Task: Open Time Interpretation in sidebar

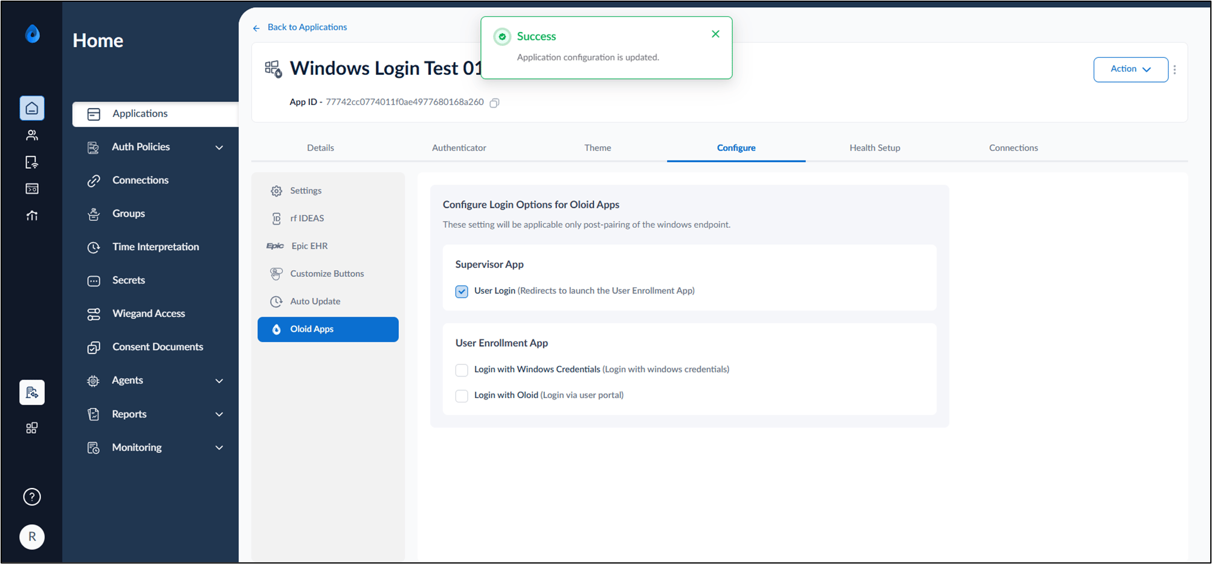Action: tap(155, 247)
